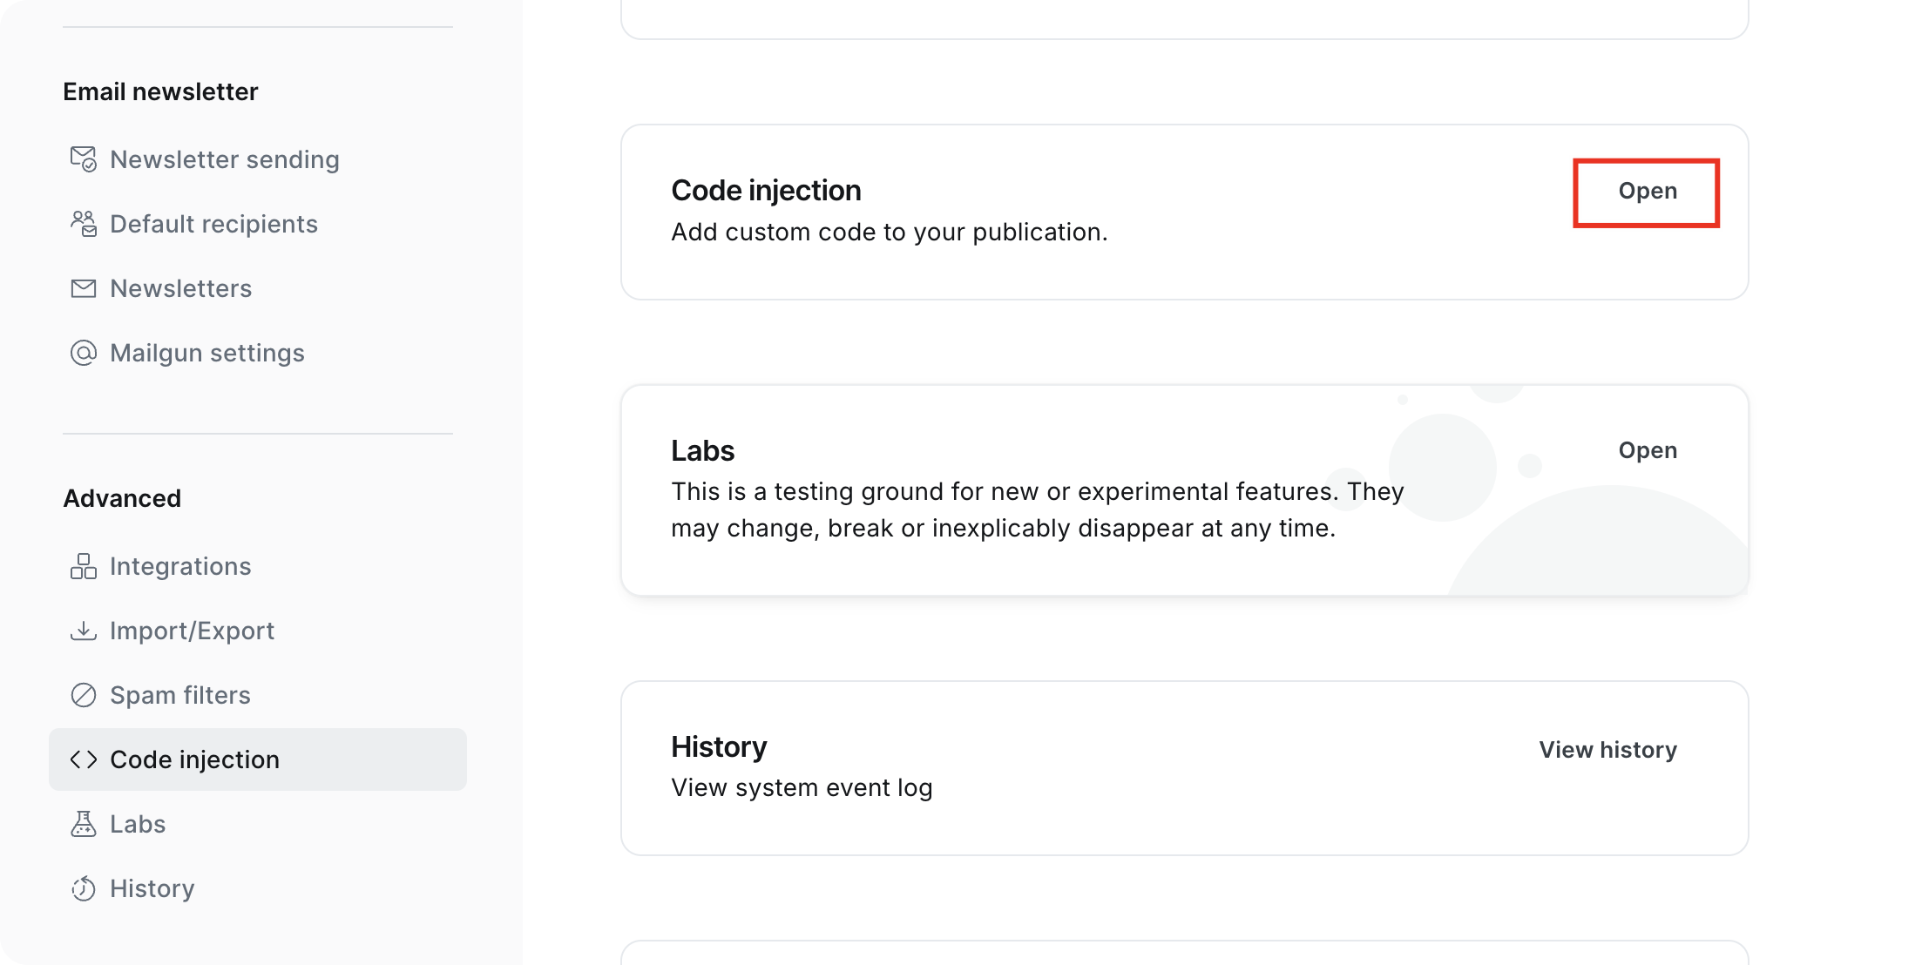
Task: Click the Integrations blocks icon
Action: (x=84, y=566)
